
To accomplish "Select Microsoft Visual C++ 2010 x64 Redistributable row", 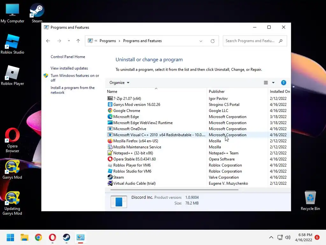I will (198, 135).
